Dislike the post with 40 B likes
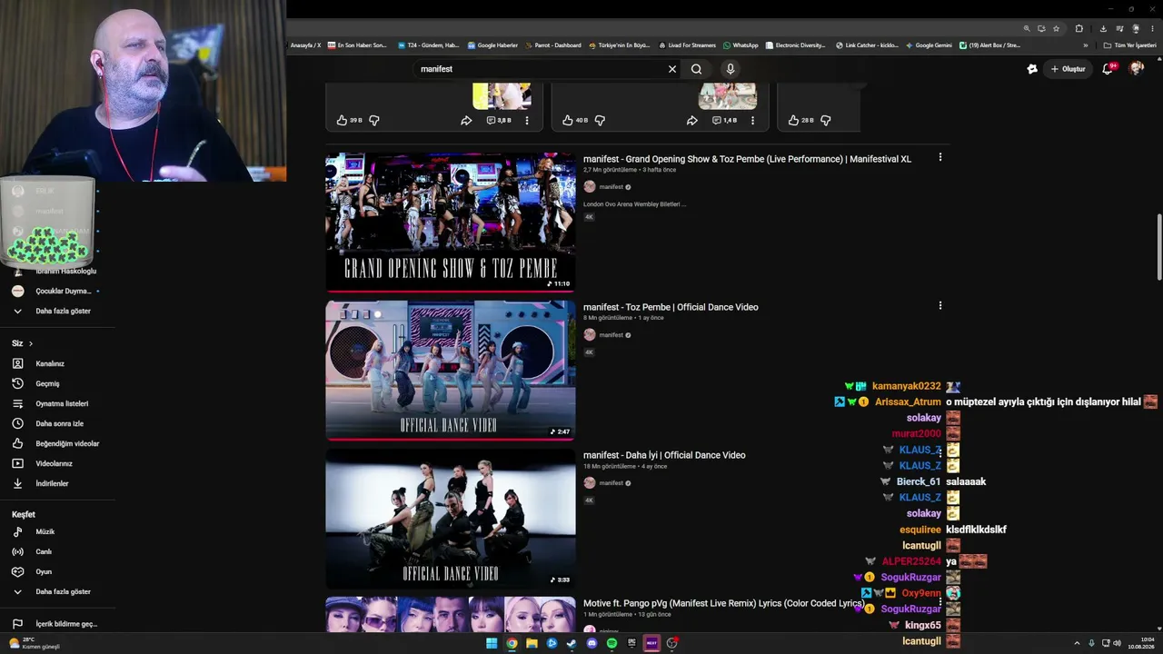Image resolution: width=1163 pixels, height=654 pixels. click(600, 120)
